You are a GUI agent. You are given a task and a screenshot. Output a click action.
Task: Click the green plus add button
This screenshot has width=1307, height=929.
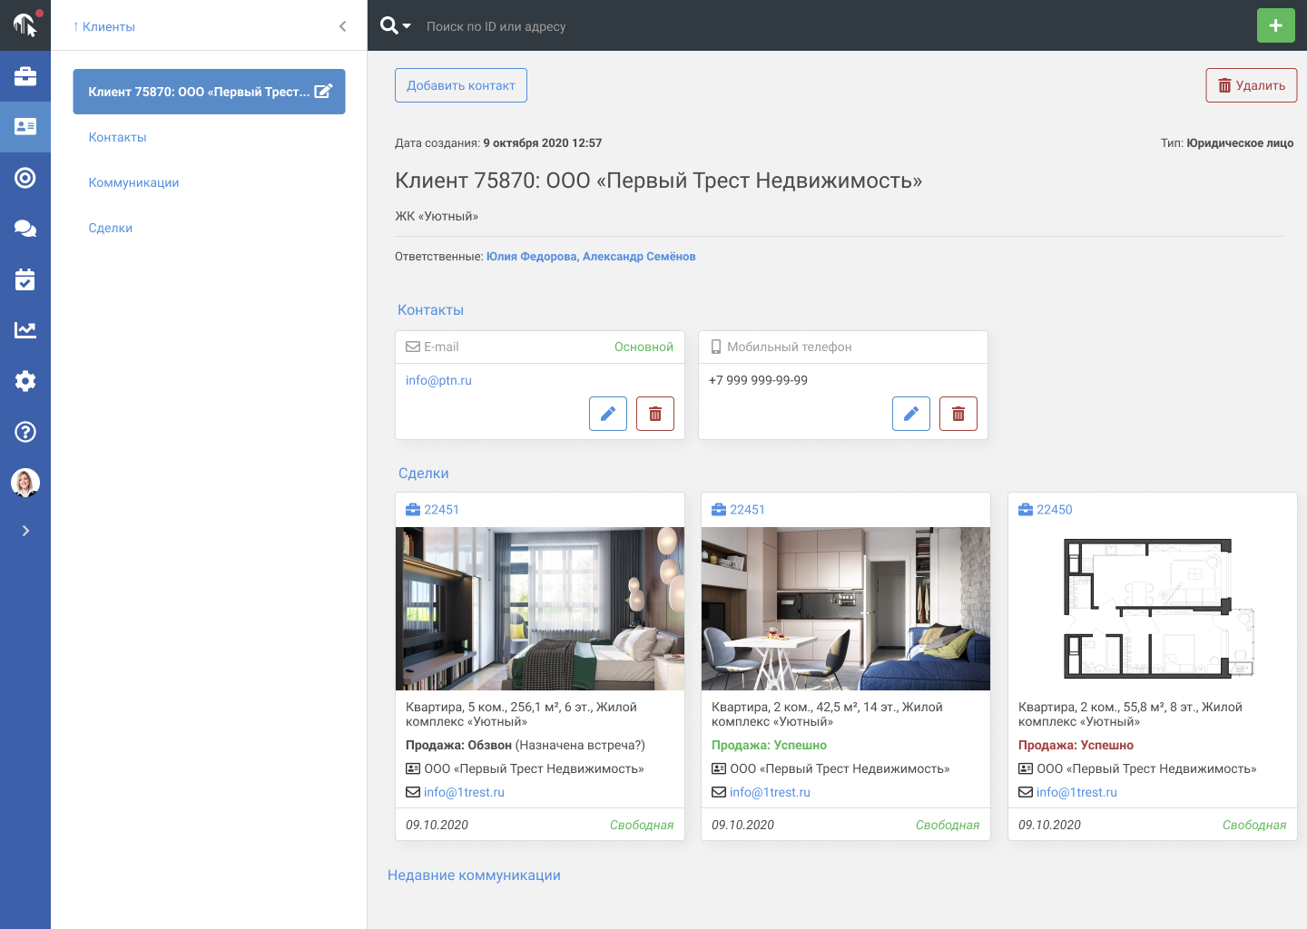(x=1276, y=25)
